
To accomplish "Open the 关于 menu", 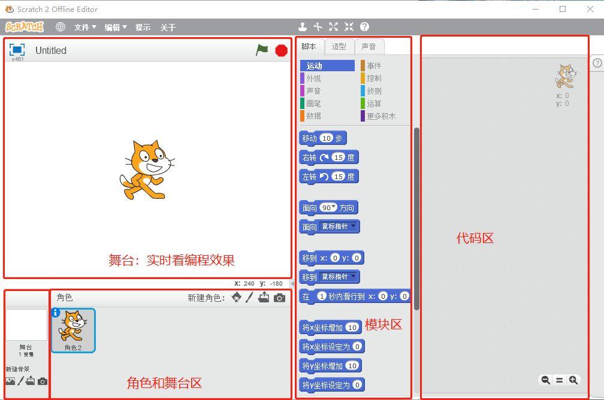I will click(168, 27).
